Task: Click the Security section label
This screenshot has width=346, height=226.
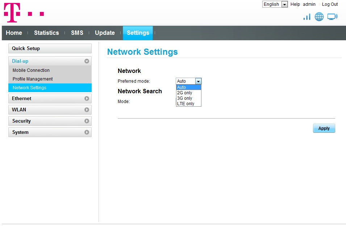Action: click(21, 121)
